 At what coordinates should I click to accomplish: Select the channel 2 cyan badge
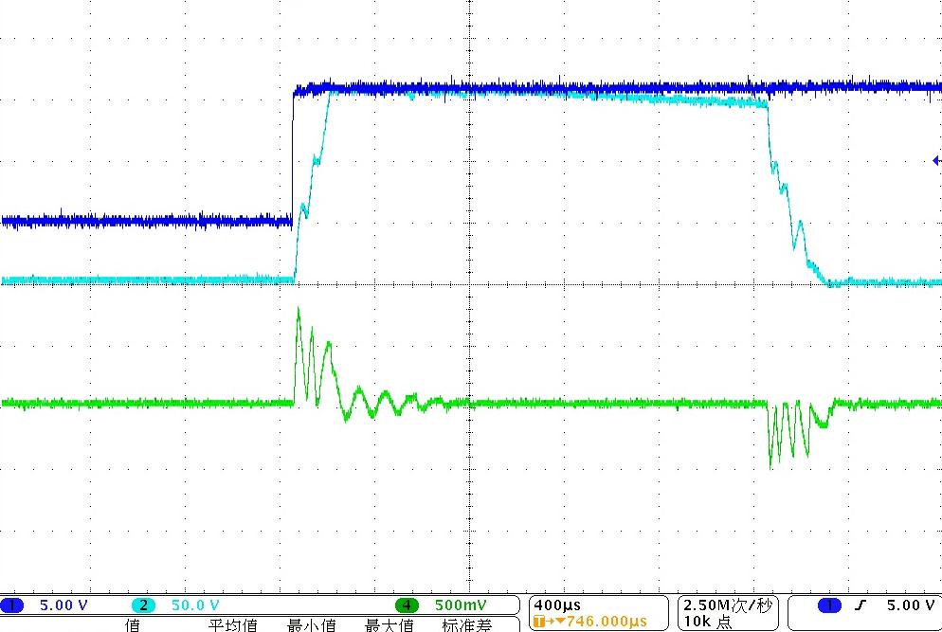142,605
